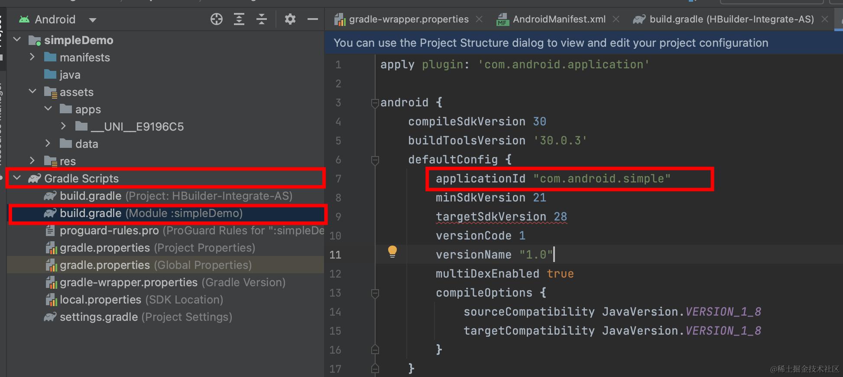Screen dimensions: 843x377
Task: Collapse the assets folder
Action: coord(32,91)
